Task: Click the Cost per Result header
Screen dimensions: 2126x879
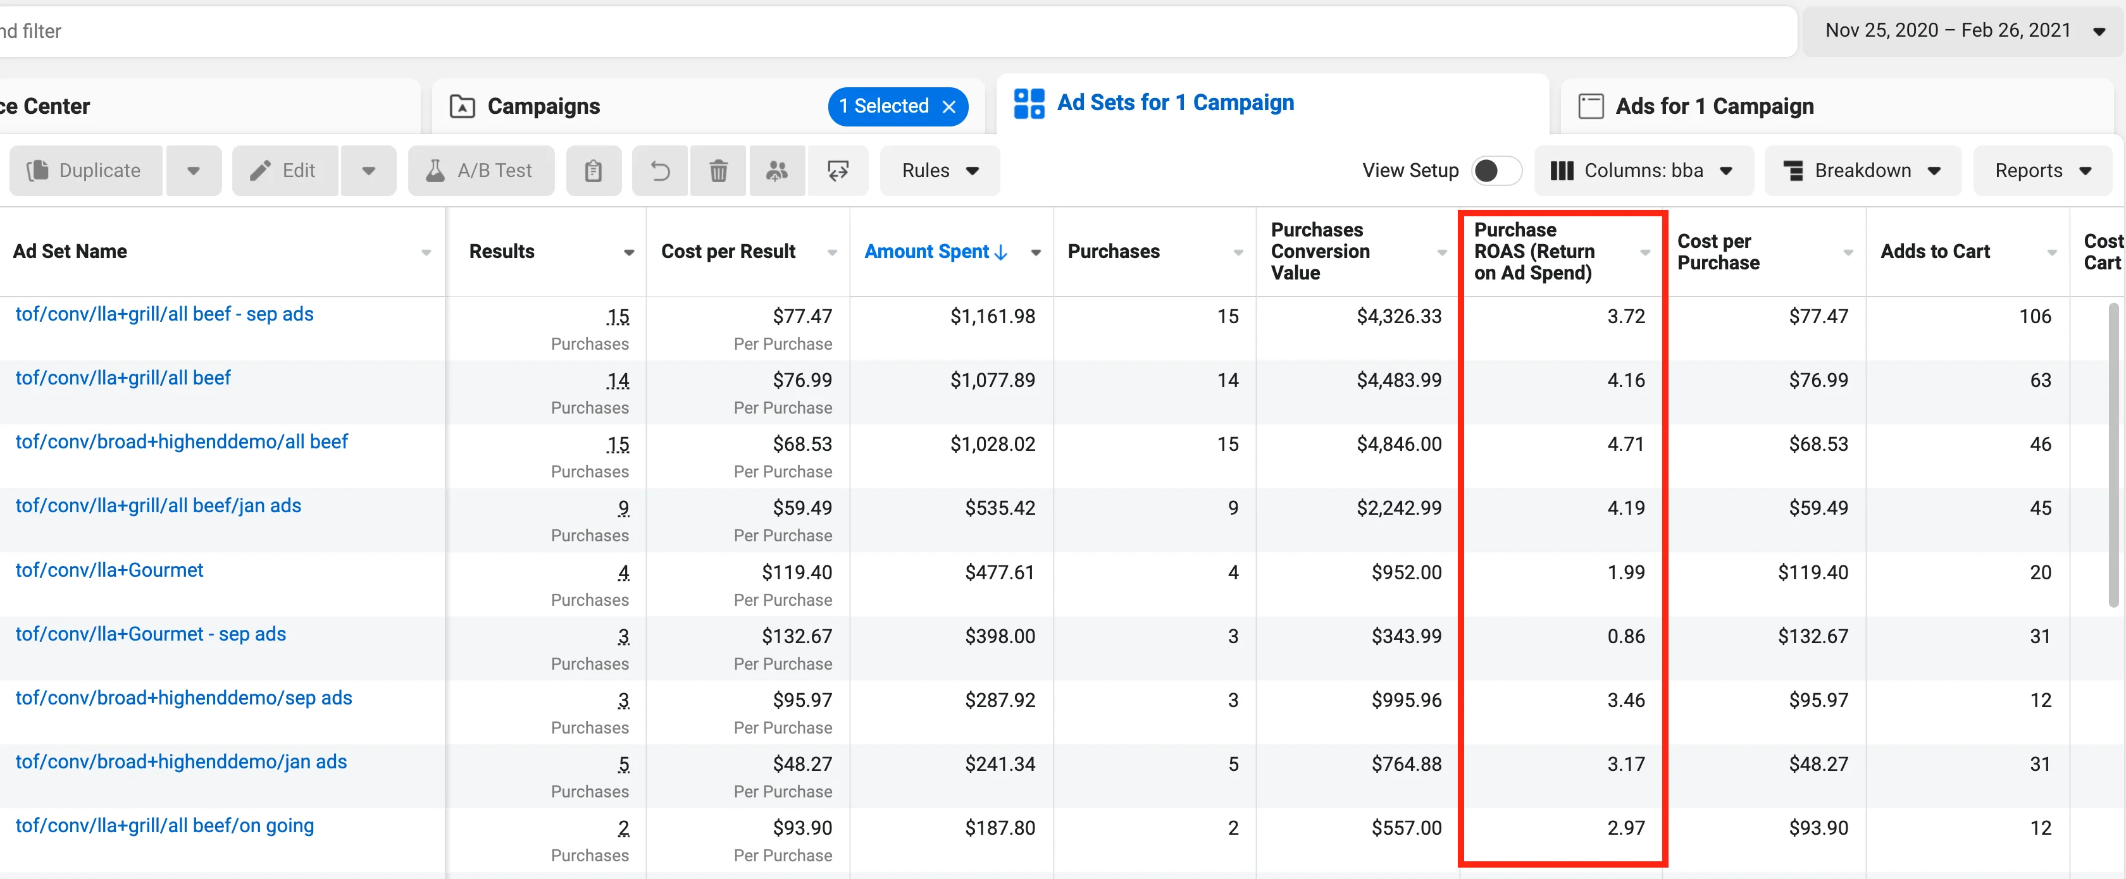Action: point(728,252)
